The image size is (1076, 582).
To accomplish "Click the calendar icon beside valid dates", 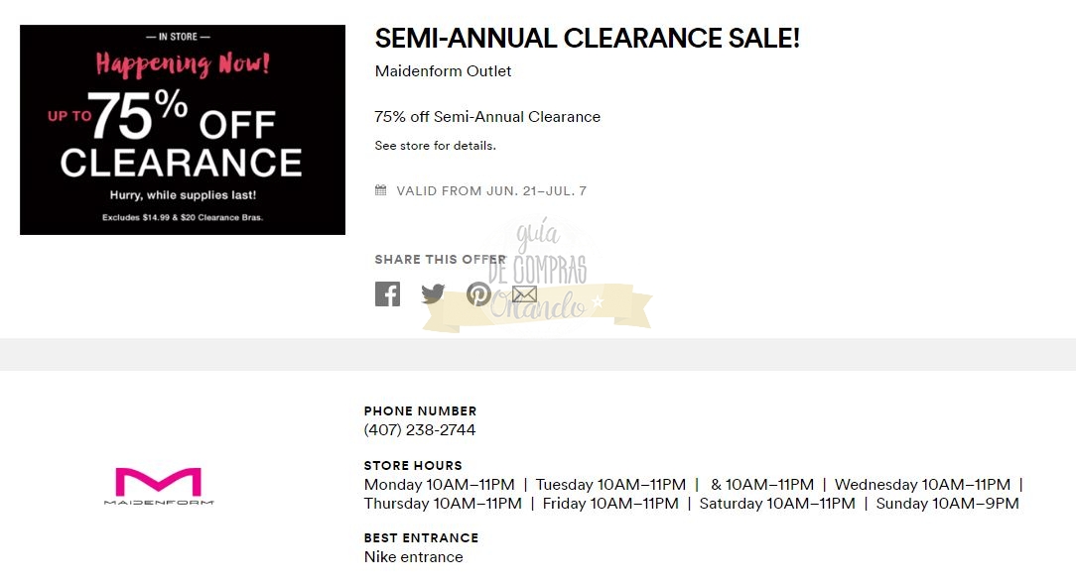I will pyautogui.click(x=380, y=190).
